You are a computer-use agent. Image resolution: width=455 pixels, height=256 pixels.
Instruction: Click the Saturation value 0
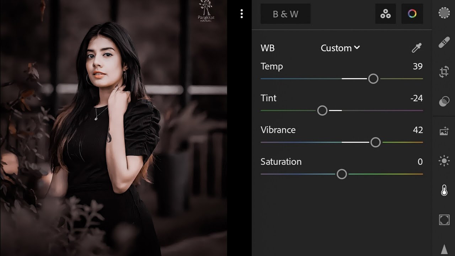[x=420, y=162]
